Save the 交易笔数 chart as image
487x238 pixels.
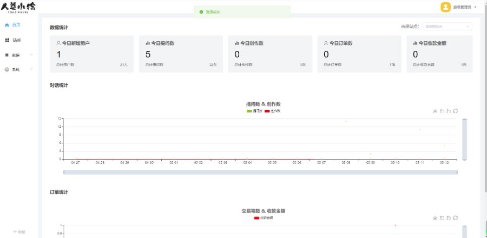(x=435, y=218)
